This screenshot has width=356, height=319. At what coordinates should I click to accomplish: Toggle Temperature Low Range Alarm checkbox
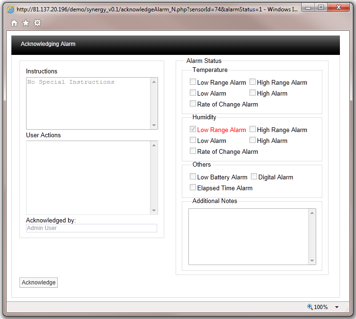pos(193,82)
